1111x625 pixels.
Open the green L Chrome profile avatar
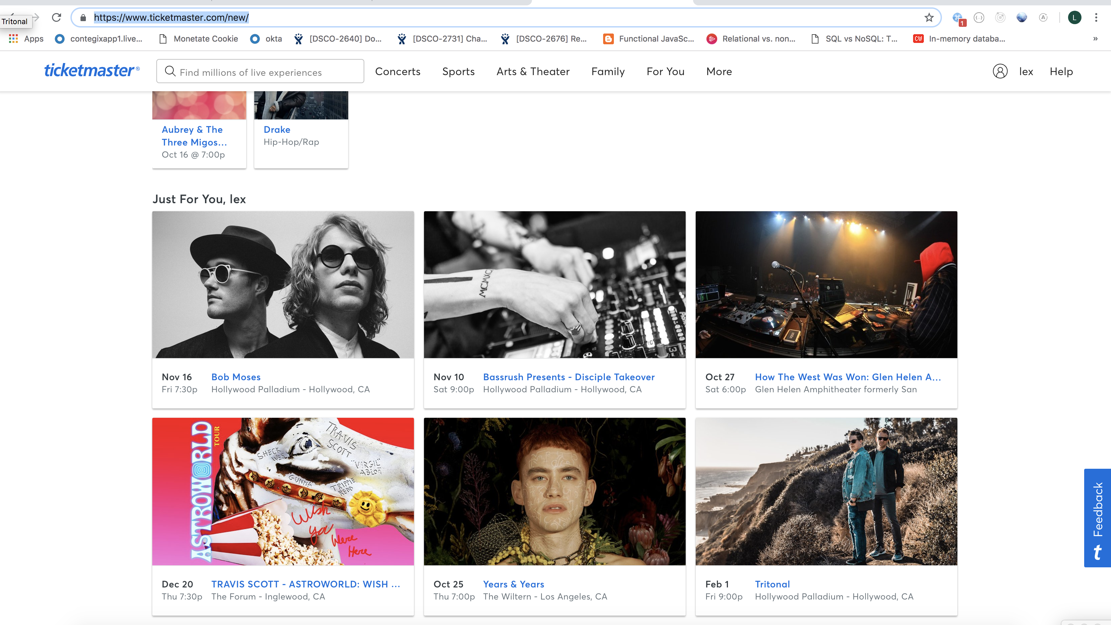pyautogui.click(x=1074, y=18)
